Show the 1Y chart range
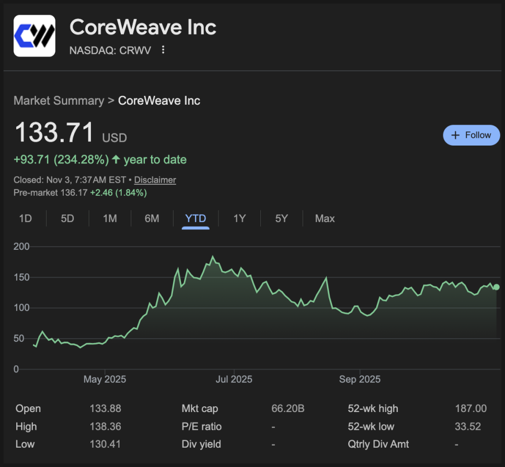The width and height of the screenshot is (505, 467). (x=239, y=218)
